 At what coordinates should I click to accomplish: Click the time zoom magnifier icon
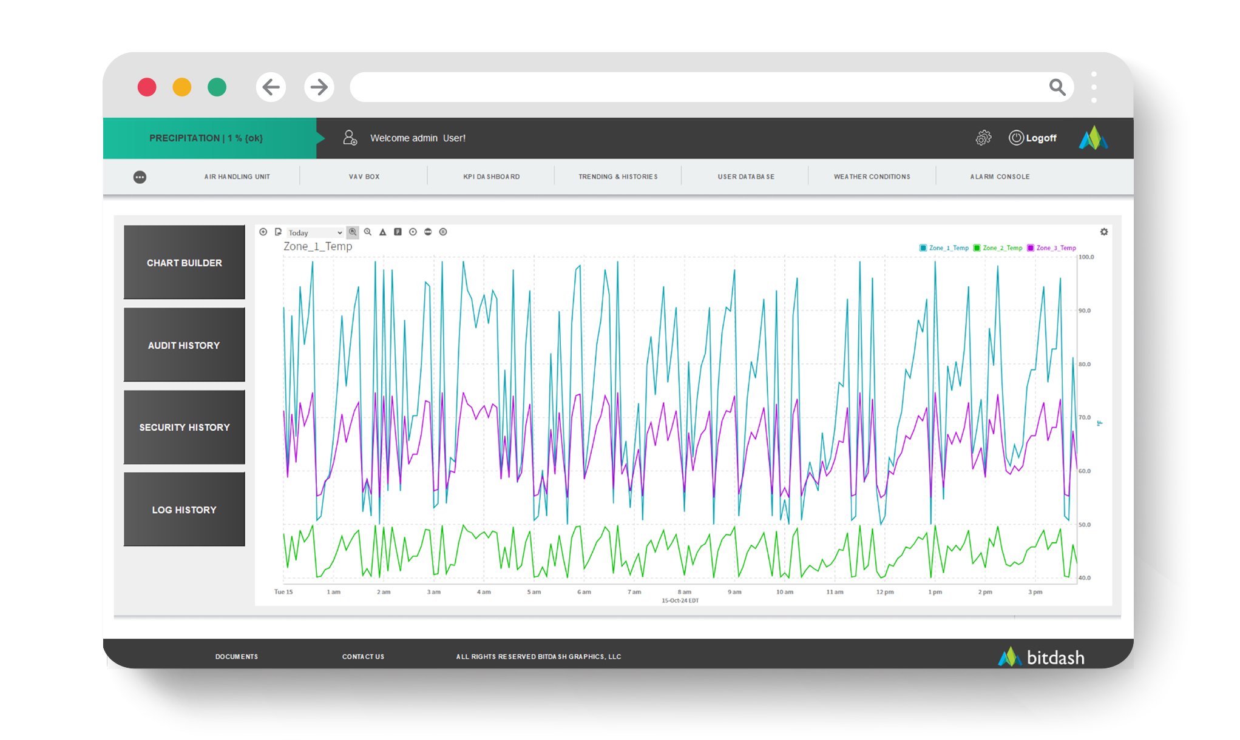point(368,232)
